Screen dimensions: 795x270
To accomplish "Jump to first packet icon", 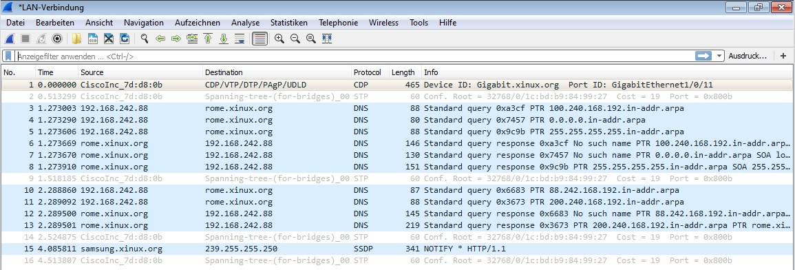I will [x=207, y=39].
